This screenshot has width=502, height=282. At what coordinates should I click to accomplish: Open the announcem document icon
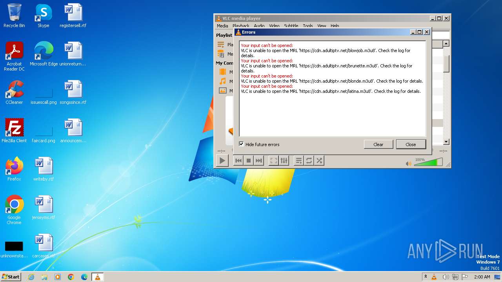click(x=73, y=131)
